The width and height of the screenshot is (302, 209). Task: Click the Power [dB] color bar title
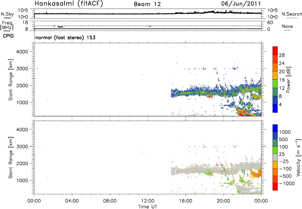click(288, 80)
